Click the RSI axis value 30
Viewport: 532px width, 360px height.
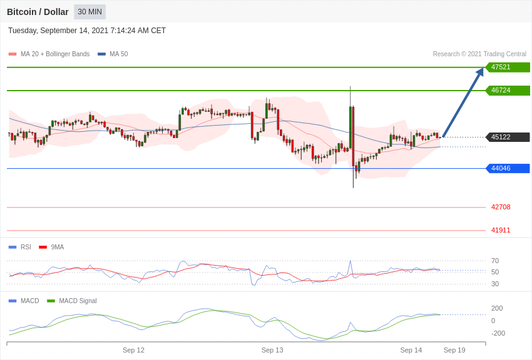click(495, 284)
